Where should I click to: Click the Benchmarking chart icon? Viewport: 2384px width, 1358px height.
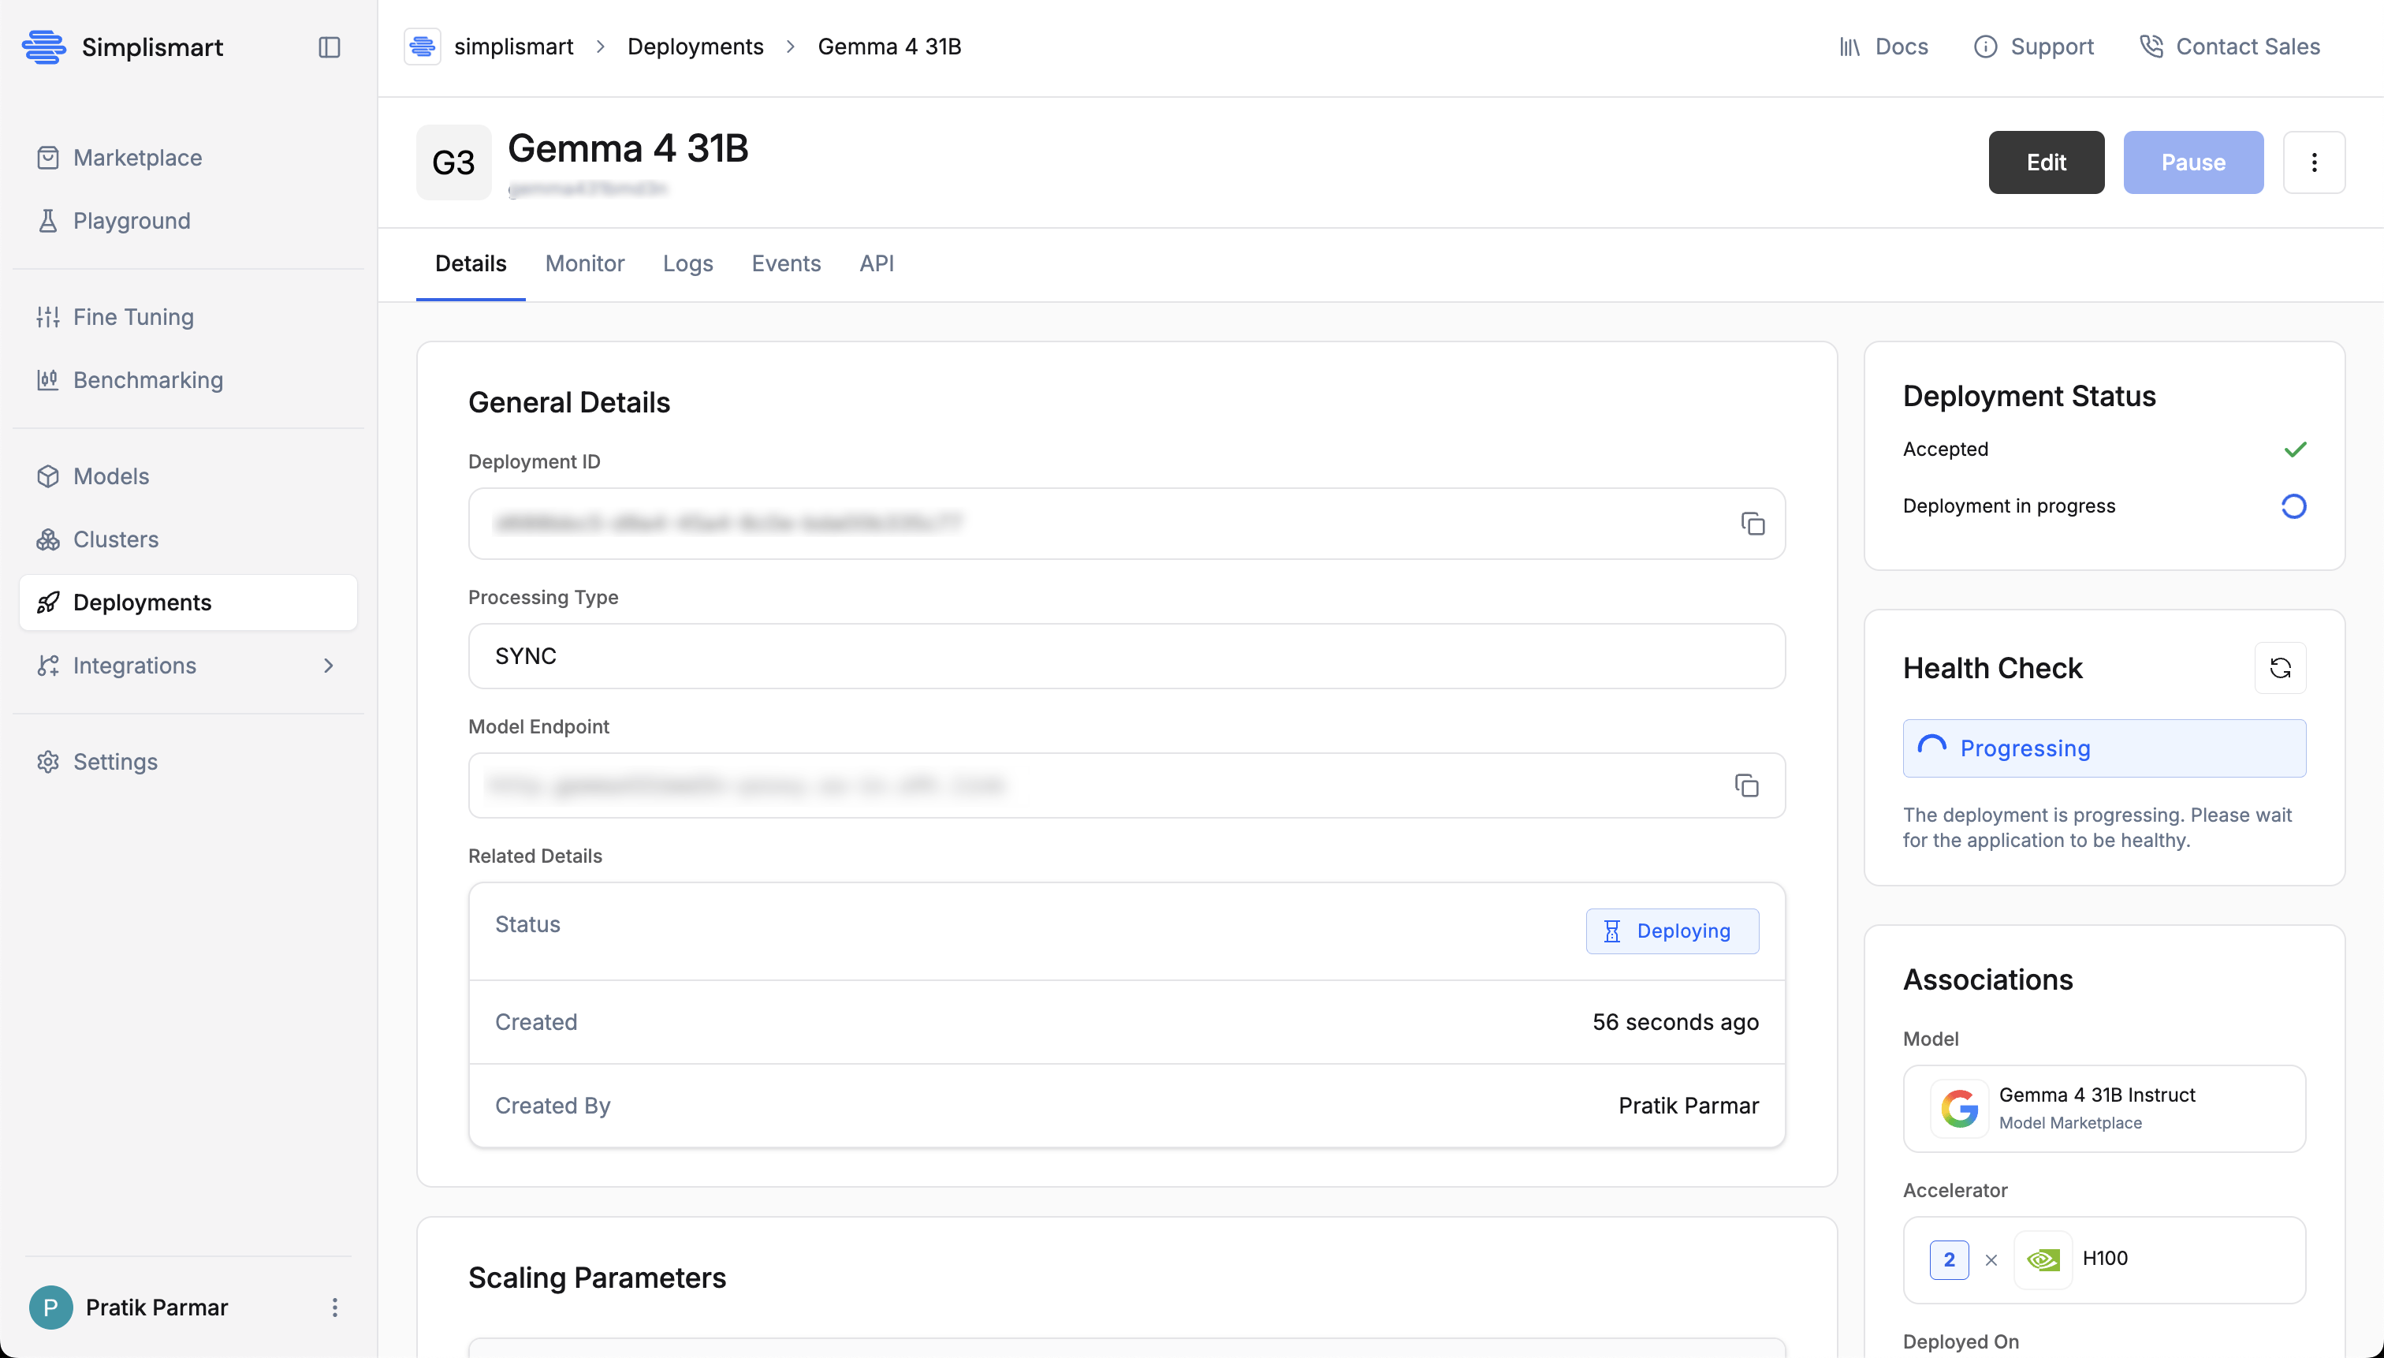tap(47, 381)
